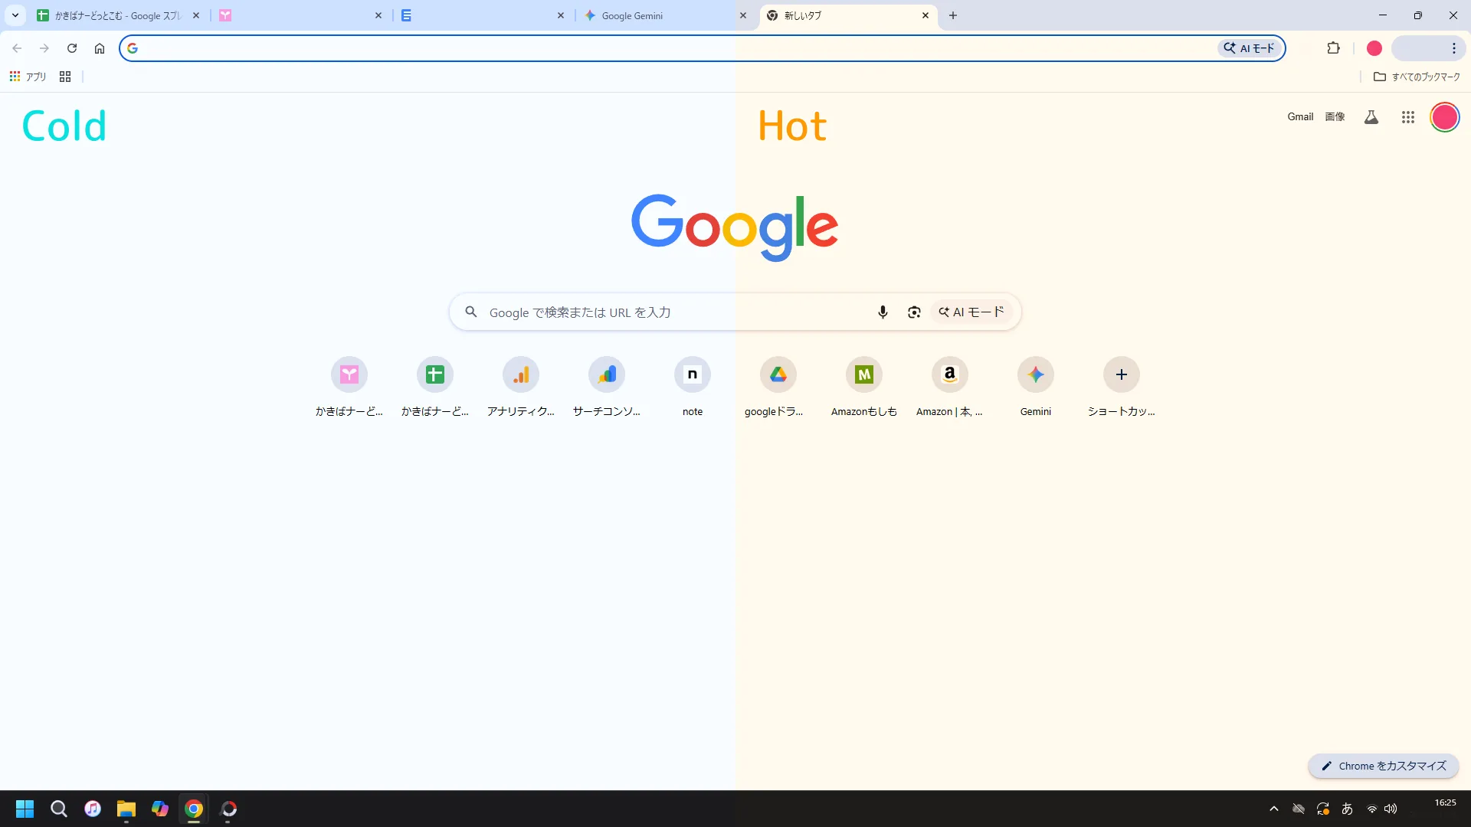Open the Gemini shortcut tile
The height and width of the screenshot is (827, 1471).
coord(1036,374)
